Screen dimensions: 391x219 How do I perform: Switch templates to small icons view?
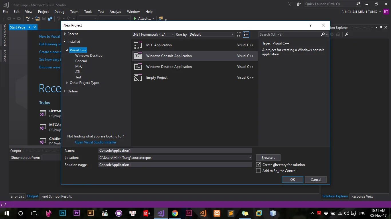click(239, 35)
